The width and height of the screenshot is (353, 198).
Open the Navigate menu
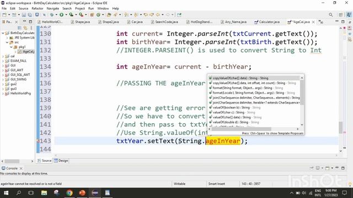53,8
